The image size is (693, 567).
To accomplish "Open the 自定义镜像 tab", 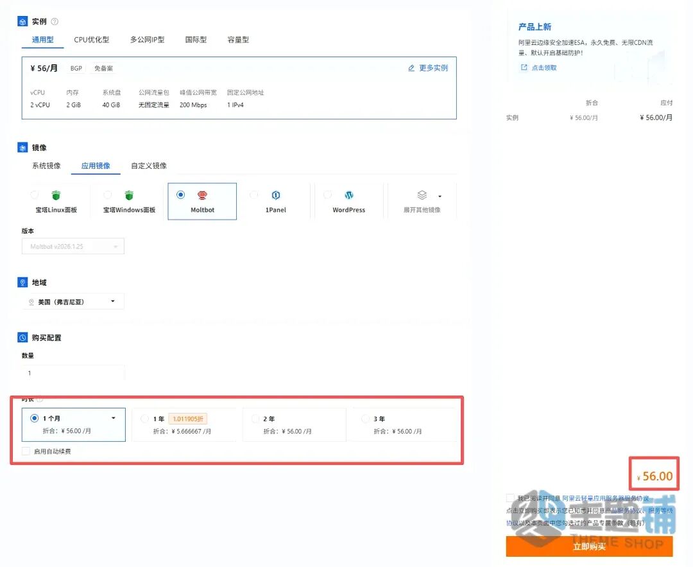I will coord(149,166).
